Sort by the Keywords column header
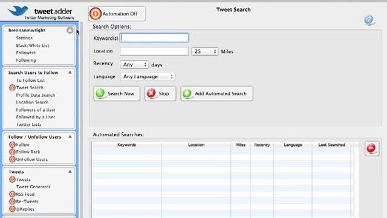This screenshot has height=218, width=387. point(126,145)
